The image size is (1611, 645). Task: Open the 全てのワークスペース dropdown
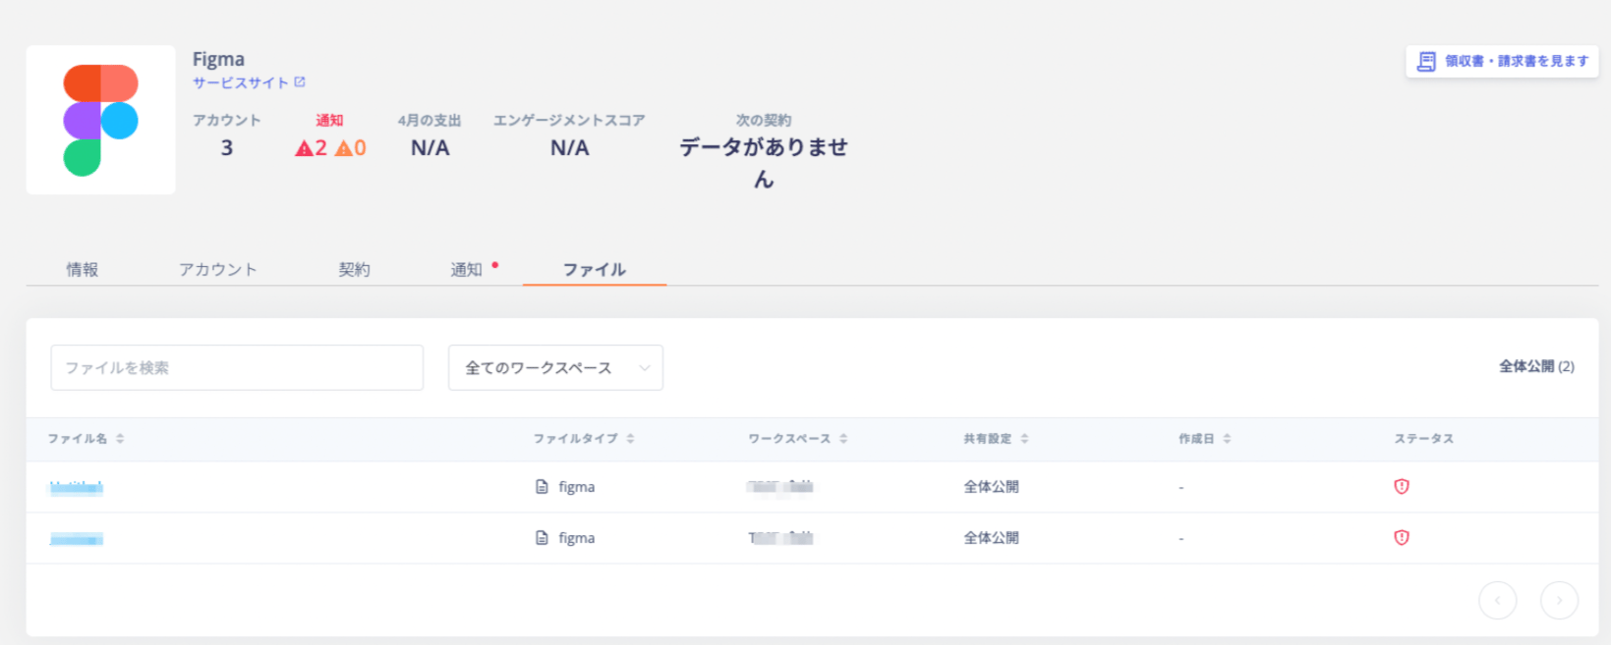coord(555,367)
